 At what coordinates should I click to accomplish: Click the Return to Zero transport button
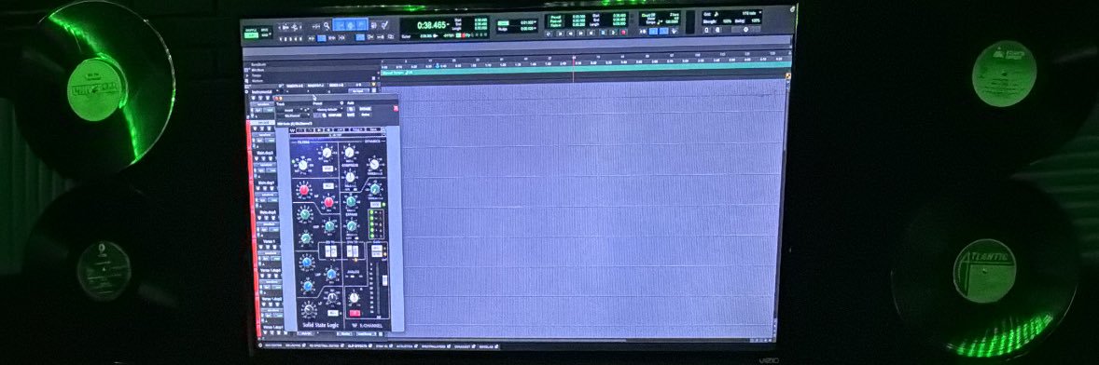point(560,33)
